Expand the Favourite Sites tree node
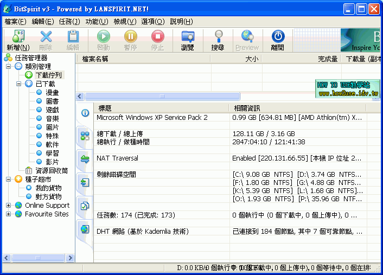Screen dimensions: 383x275 click(x=9, y=214)
